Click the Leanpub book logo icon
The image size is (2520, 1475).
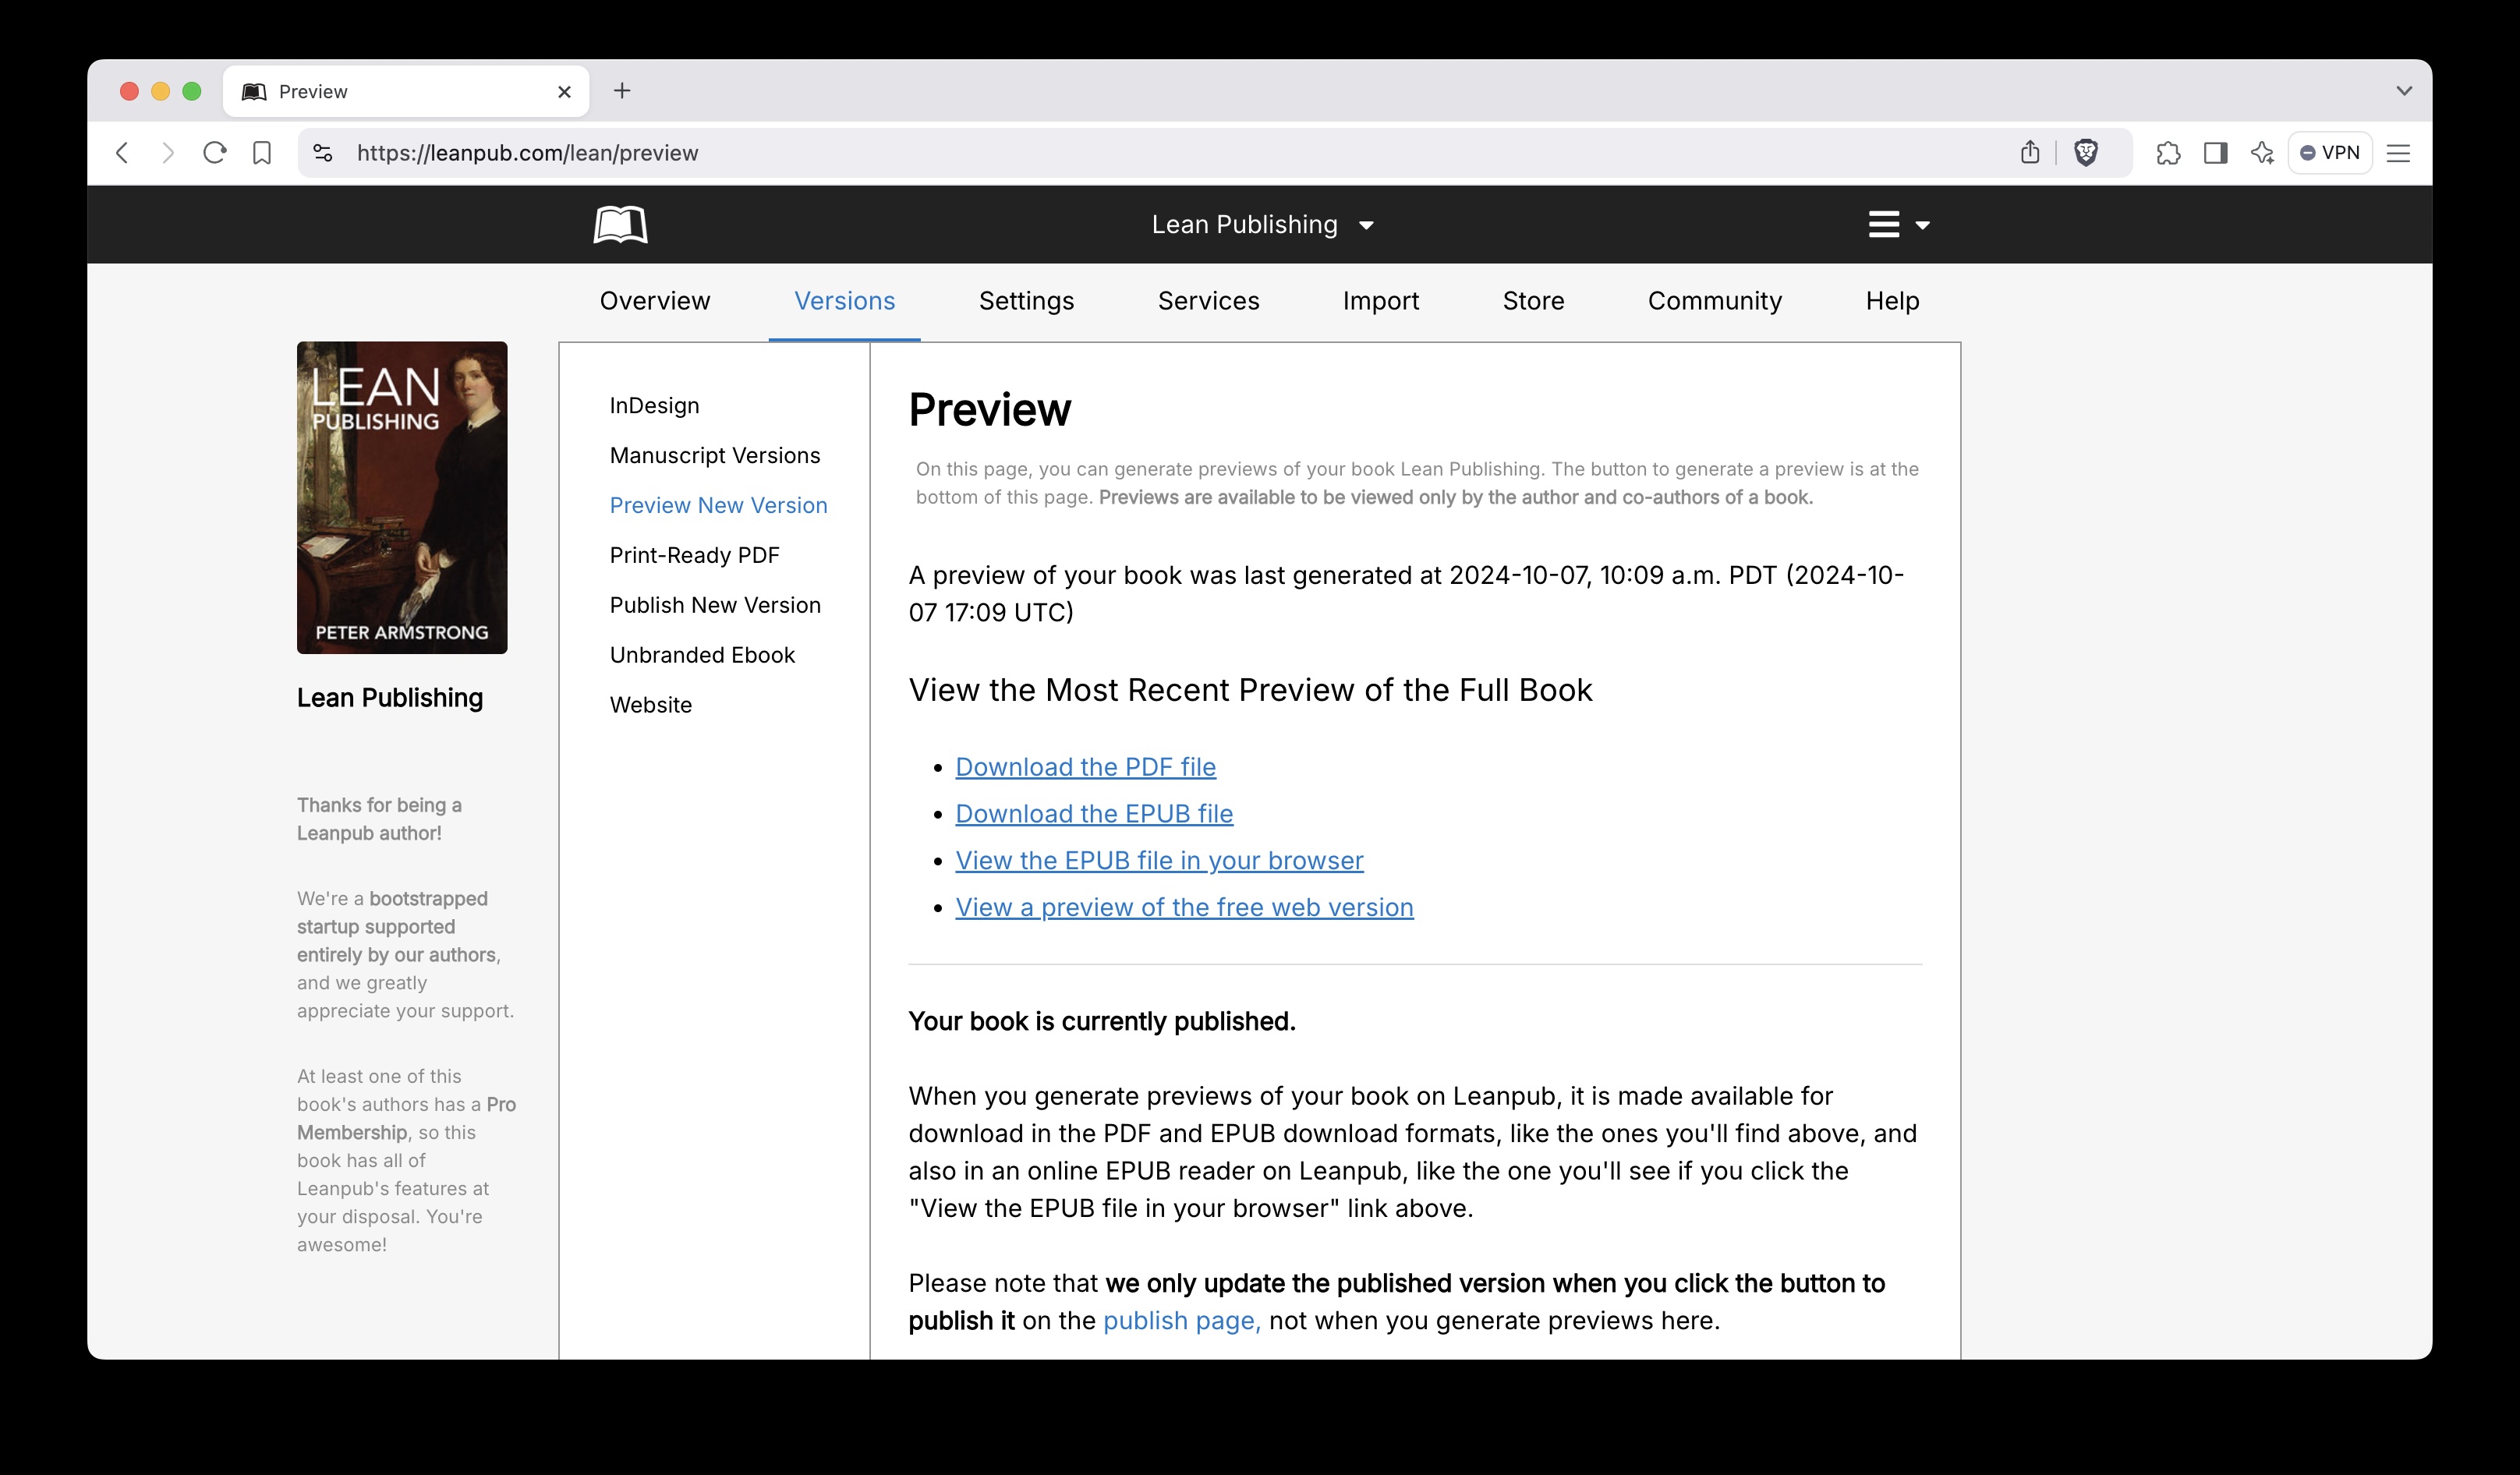[x=620, y=225]
